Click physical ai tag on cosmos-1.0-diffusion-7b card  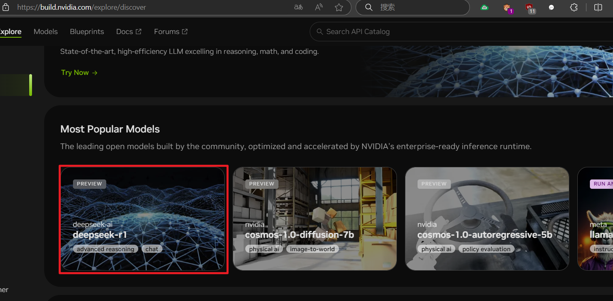click(264, 249)
